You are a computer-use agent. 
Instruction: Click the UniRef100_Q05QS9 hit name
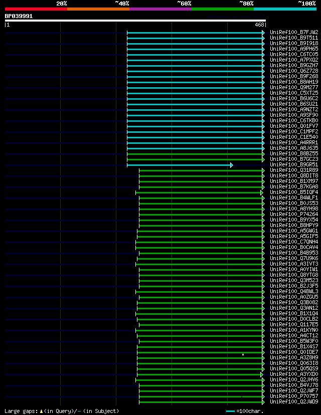(x=294, y=369)
